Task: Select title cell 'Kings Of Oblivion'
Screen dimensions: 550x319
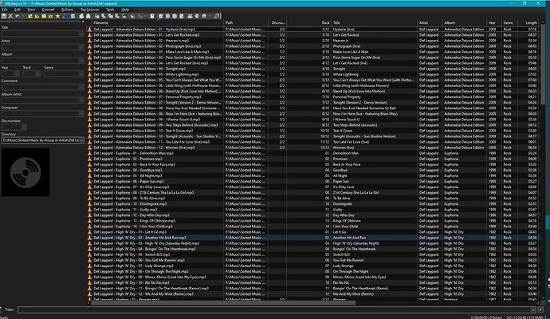Action: pyautogui.click(x=347, y=221)
